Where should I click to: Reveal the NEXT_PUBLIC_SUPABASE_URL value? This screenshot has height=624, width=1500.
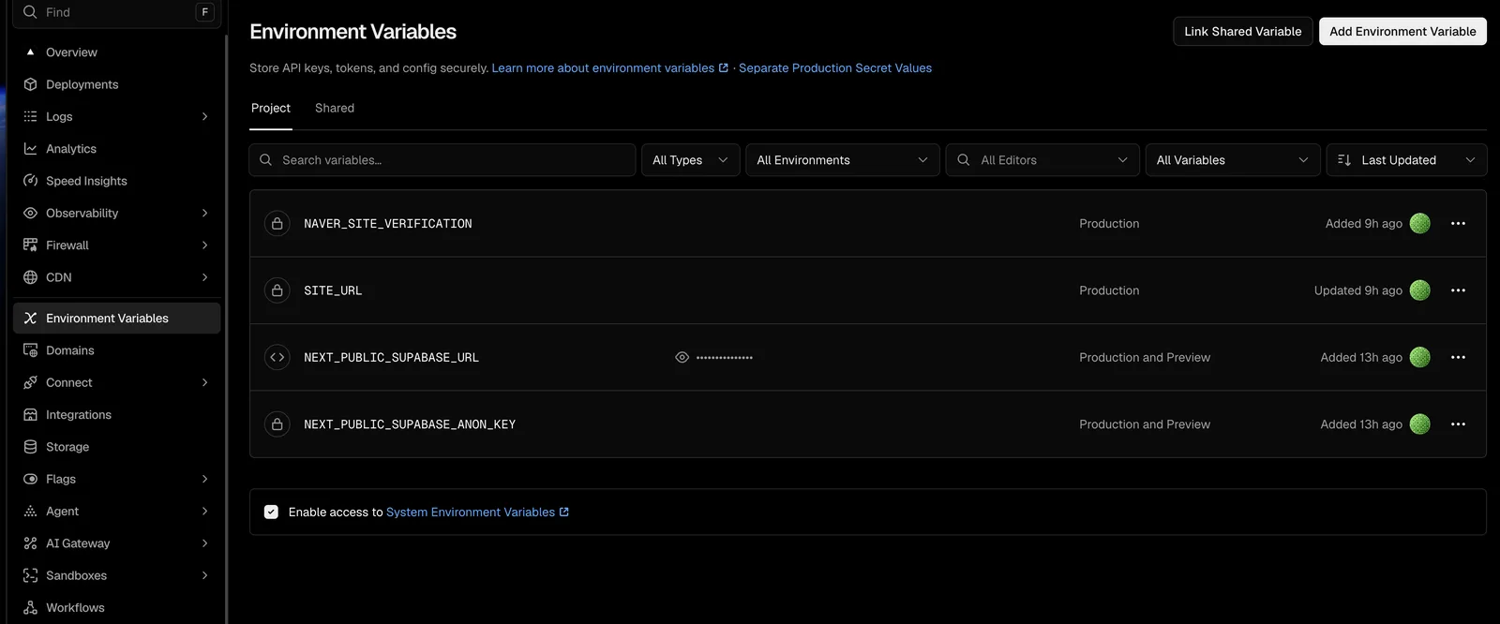coord(682,358)
